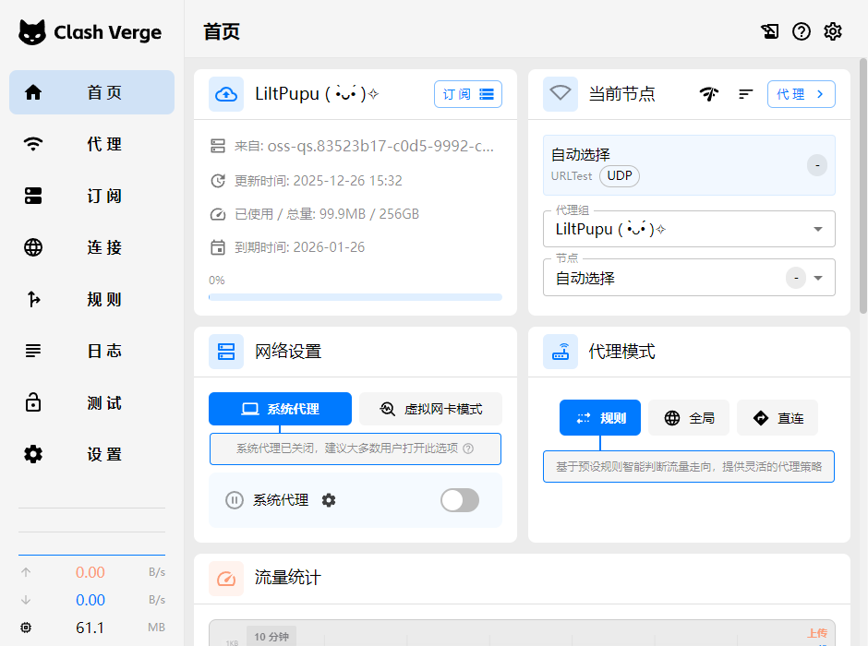
Task: Switch to 虚拟网卡模式 tab
Action: pos(431,409)
